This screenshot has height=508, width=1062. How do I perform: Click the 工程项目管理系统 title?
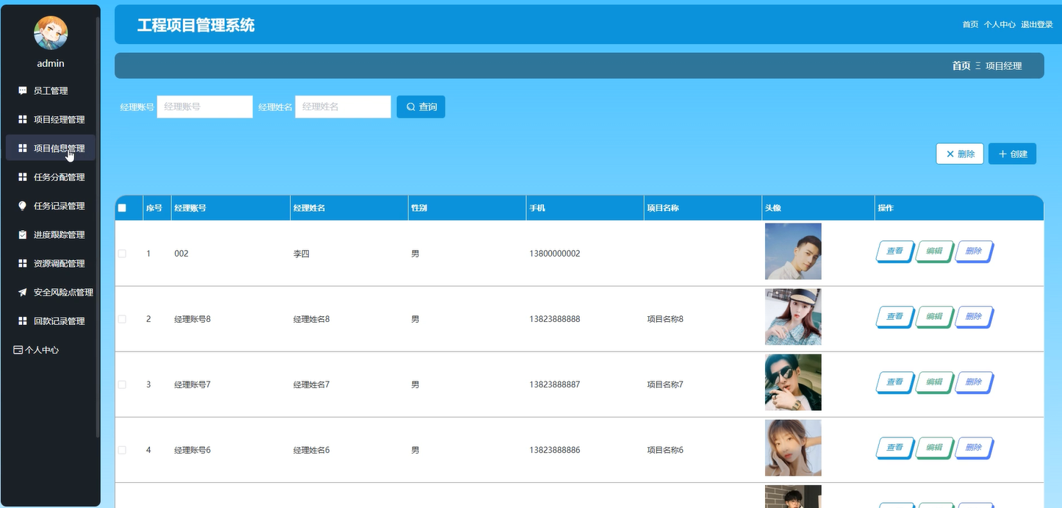[196, 25]
